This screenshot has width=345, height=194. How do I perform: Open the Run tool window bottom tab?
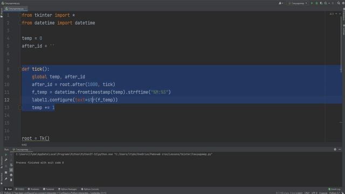[x=9, y=189]
